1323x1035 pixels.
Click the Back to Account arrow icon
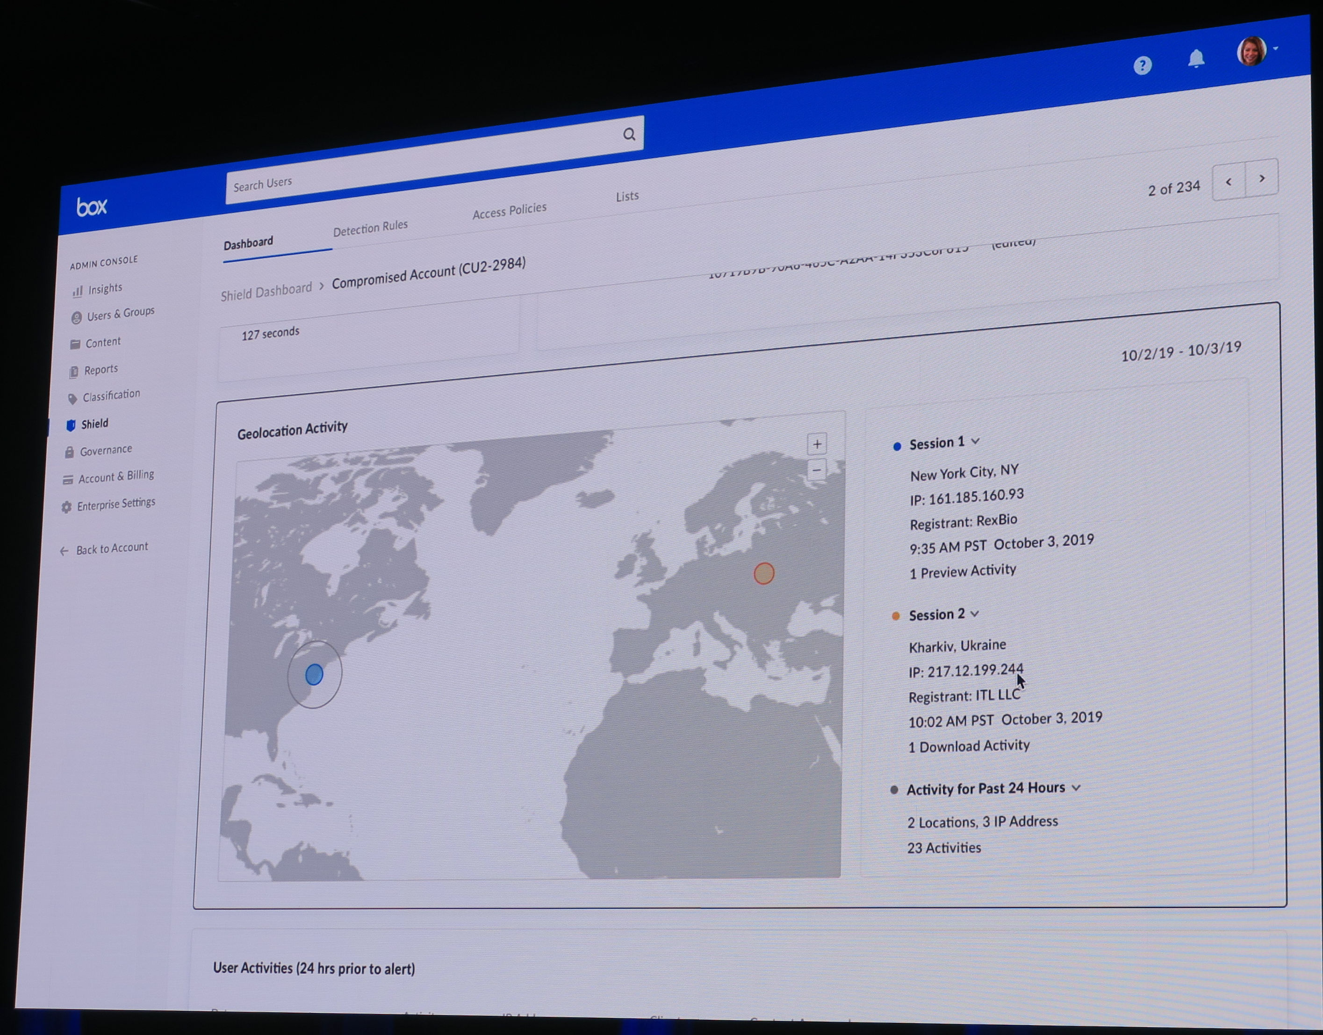point(64,551)
